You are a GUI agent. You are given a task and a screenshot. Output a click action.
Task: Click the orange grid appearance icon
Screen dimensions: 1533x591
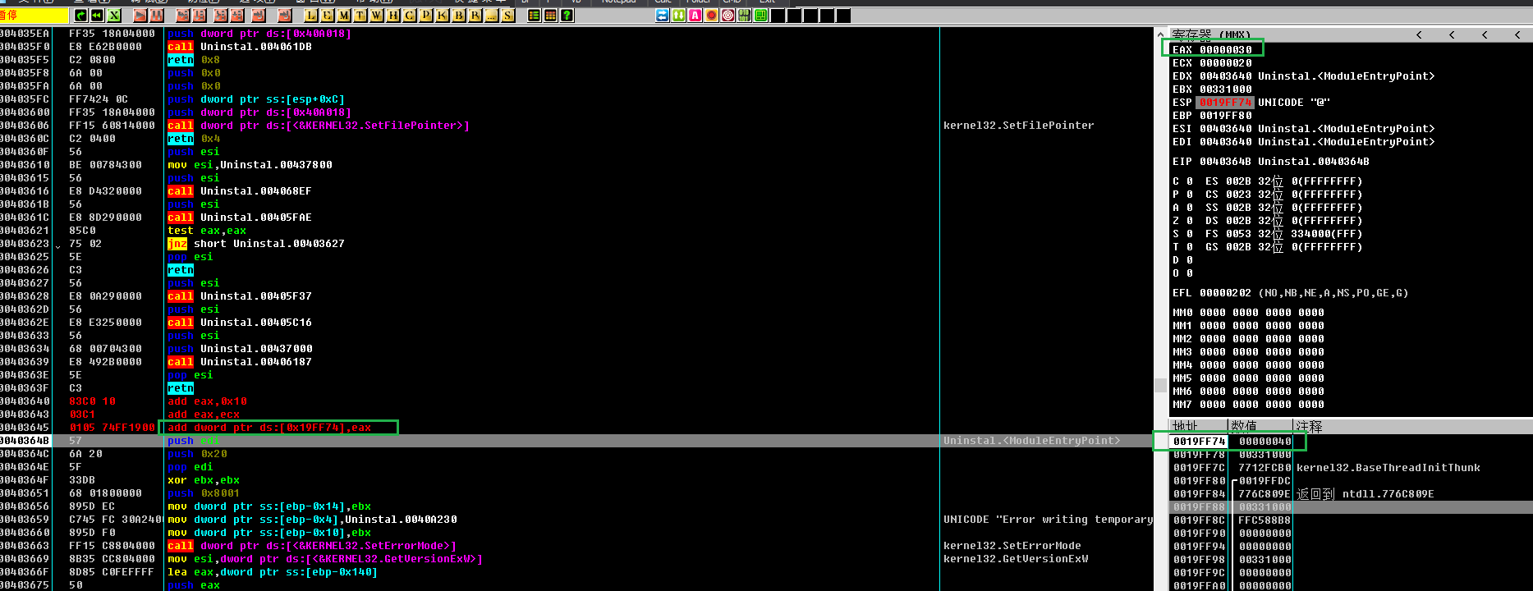tap(551, 16)
